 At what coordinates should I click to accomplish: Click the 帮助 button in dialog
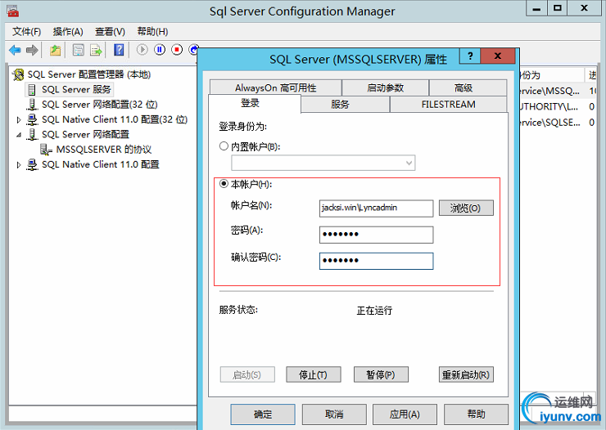(x=476, y=414)
